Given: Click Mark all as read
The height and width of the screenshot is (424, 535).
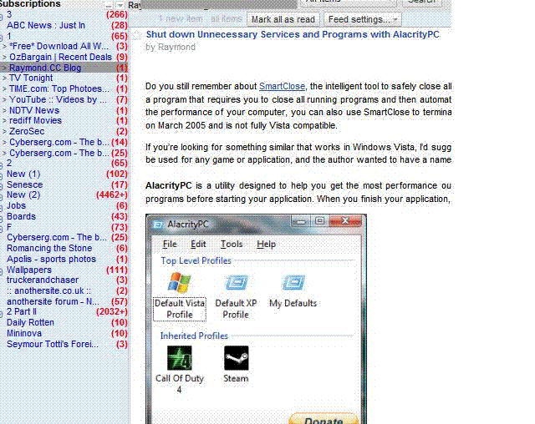Looking at the screenshot, I should pyautogui.click(x=283, y=19).
